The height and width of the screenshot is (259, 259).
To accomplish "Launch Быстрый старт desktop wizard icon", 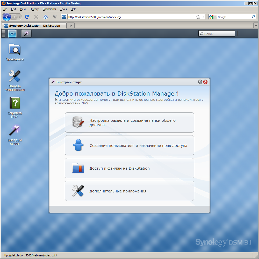I will [x=15, y=135].
